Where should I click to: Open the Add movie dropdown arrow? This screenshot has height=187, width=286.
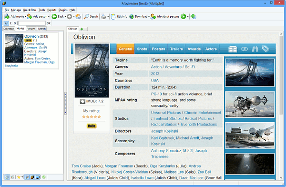(x=25, y=16)
